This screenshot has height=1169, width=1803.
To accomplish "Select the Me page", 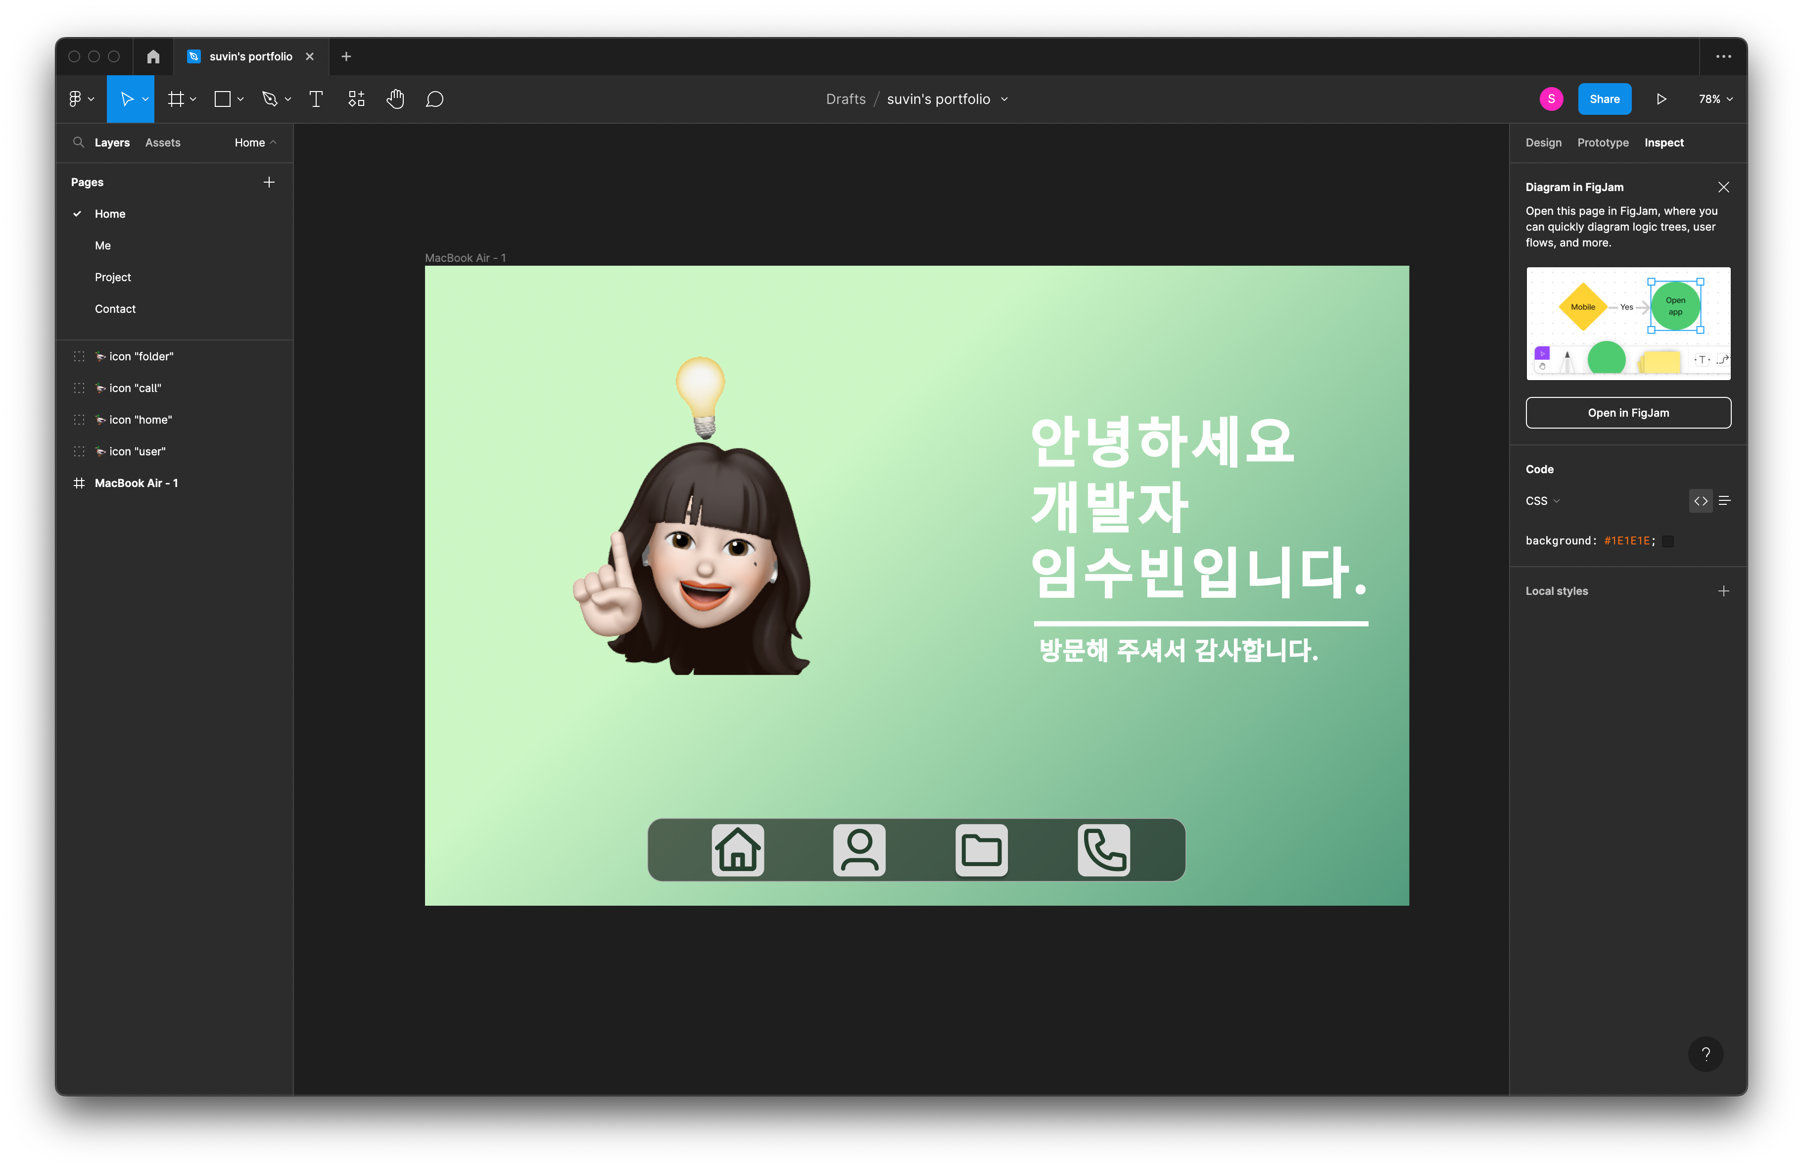I will [x=103, y=245].
